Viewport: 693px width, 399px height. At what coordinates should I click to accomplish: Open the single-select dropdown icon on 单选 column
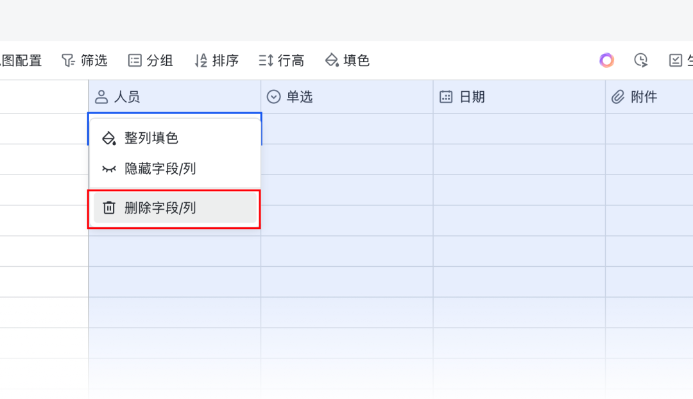(x=273, y=96)
